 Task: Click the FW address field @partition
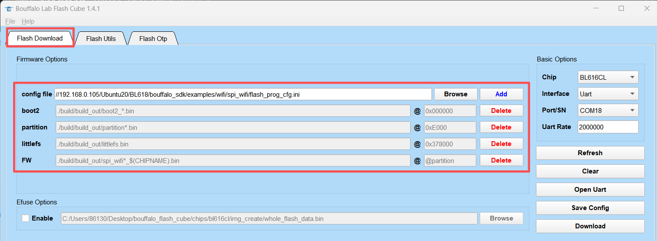pyautogui.click(x=450, y=160)
